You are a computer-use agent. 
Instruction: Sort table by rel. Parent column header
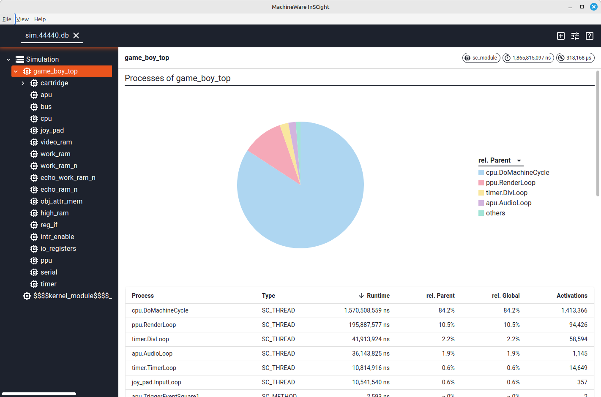click(x=440, y=296)
